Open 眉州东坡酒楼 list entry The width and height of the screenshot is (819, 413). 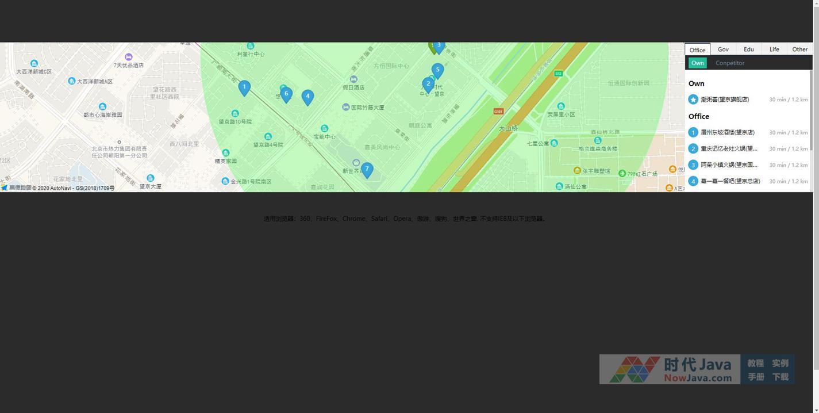[x=727, y=132]
